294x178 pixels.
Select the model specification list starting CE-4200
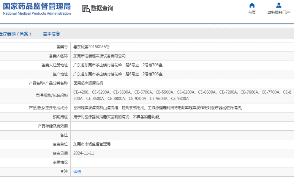pos(182,95)
